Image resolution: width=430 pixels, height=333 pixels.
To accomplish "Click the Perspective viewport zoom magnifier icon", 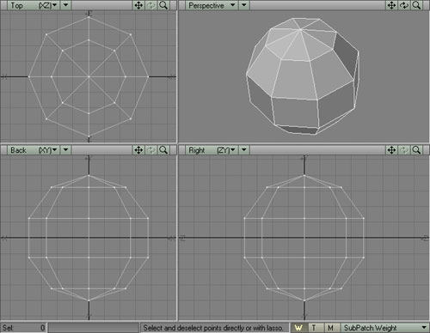I will pos(416,5).
